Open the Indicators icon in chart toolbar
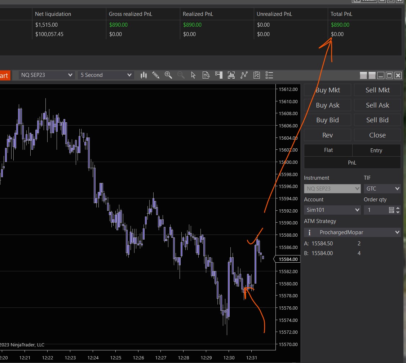 click(231, 75)
